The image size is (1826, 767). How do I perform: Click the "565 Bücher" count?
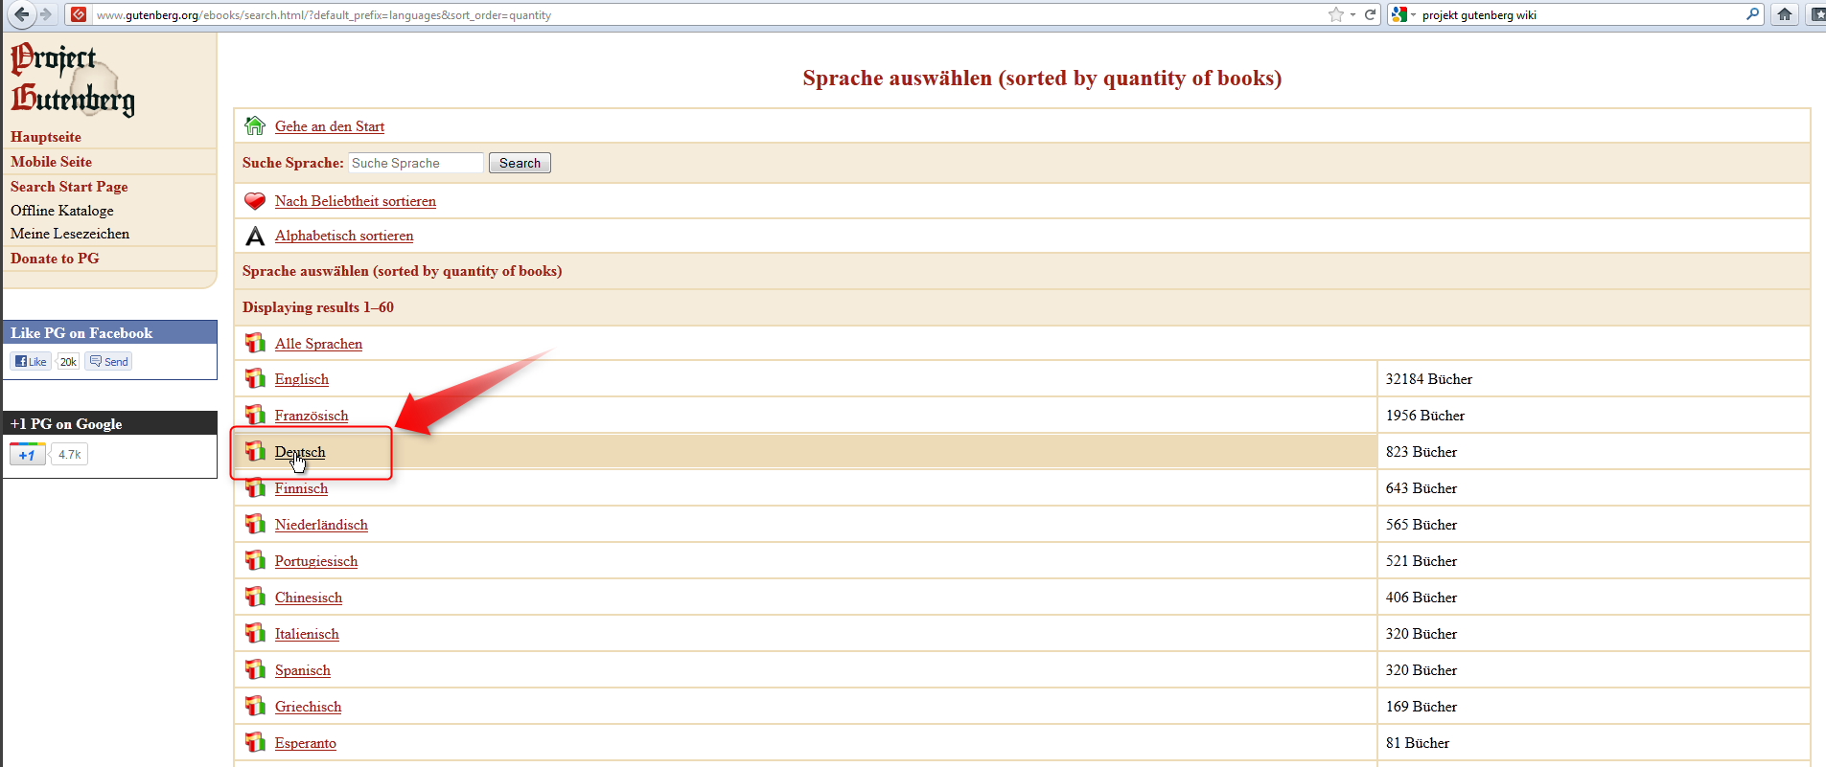[x=1422, y=525]
